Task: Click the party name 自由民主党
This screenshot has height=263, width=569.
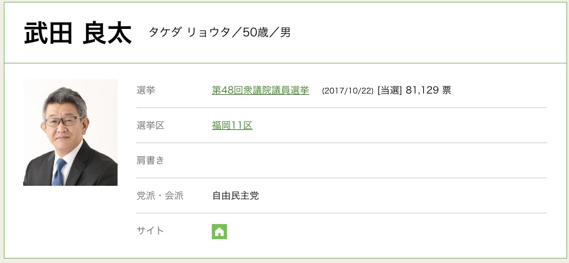Action: click(235, 196)
